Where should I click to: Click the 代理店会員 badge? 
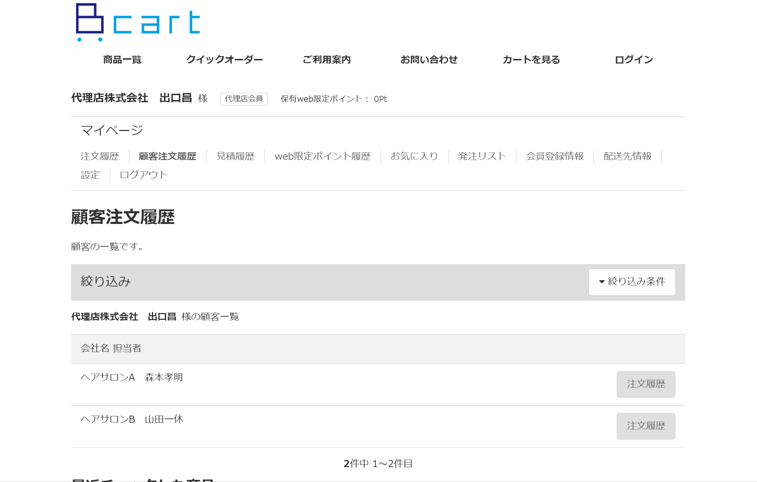pyautogui.click(x=244, y=99)
